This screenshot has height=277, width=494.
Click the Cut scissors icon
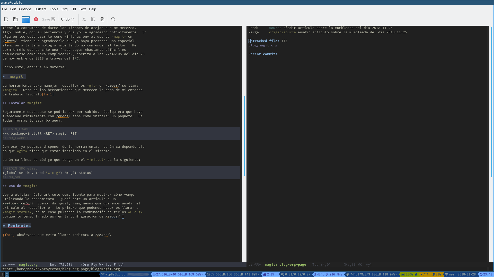(x=84, y=19)
